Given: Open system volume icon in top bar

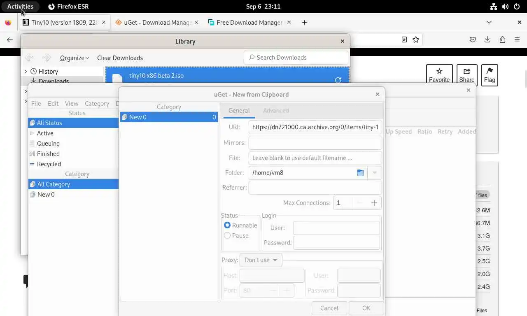Looking at the screenshot, I should 505,7.
